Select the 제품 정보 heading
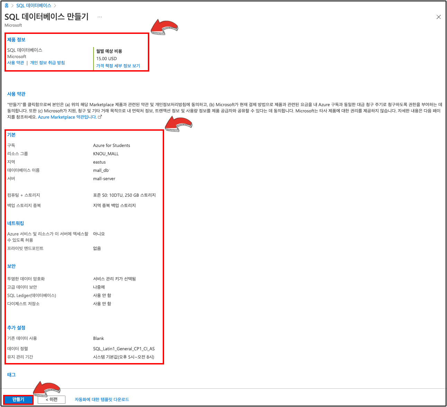447x407 pixels. tap(16, 40)
